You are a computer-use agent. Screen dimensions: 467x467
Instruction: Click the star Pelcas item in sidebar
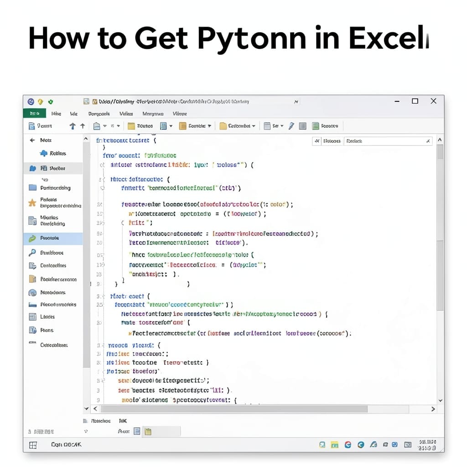coord(55,202)
